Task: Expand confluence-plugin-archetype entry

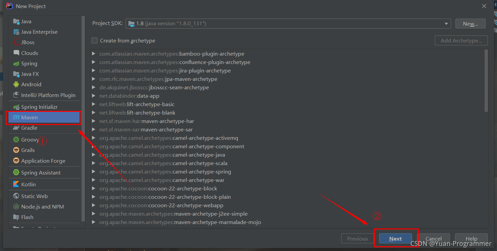Action: tap(94, 62)
